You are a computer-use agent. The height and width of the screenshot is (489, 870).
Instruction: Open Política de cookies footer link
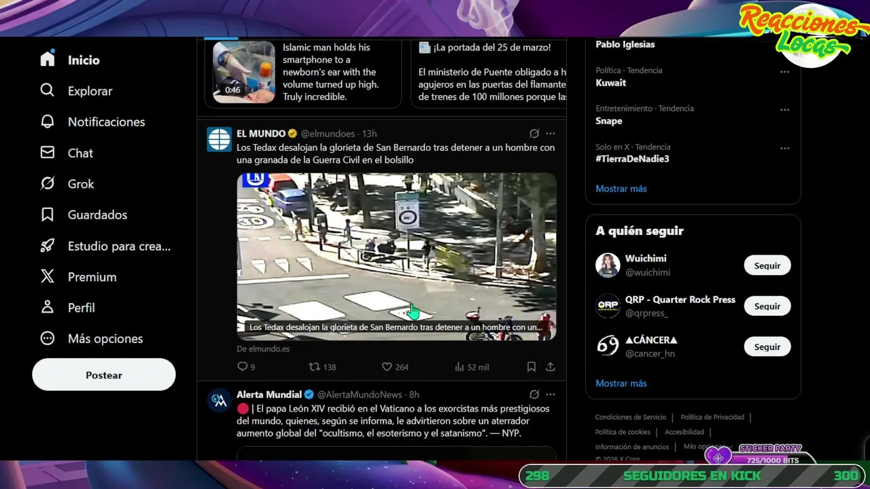[623, 432]
